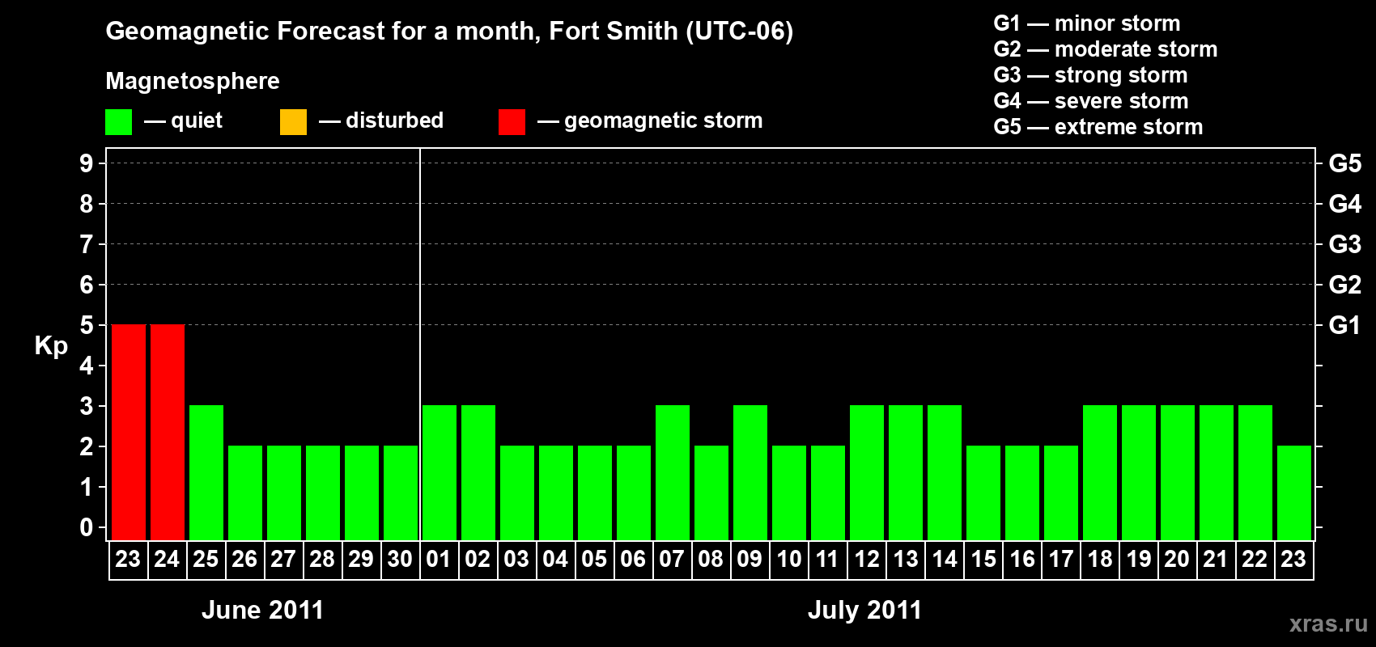Click the date label 05 in July

[594, 559]
